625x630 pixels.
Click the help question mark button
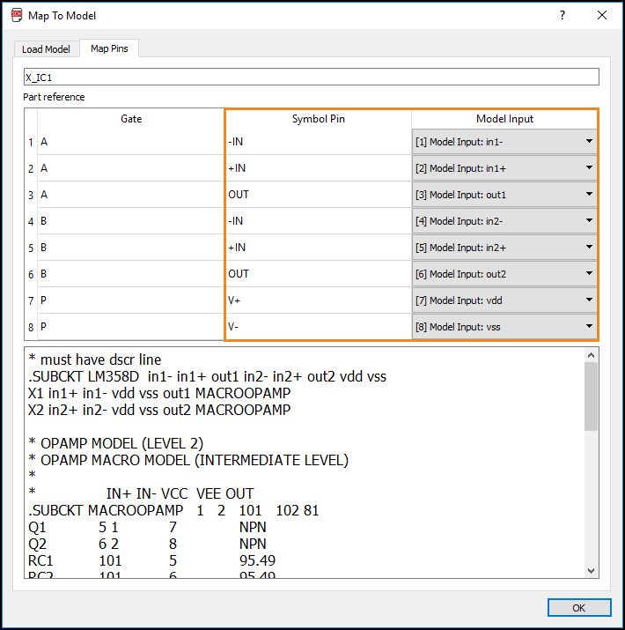click(x=562, y=15)
